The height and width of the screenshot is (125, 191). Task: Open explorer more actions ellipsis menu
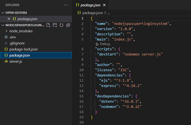click(x=65, y=5)
